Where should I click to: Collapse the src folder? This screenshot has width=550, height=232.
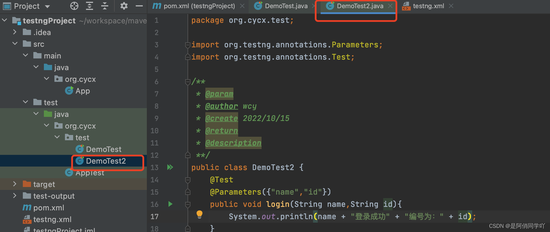pyautogui.click(x=15, y=44)
